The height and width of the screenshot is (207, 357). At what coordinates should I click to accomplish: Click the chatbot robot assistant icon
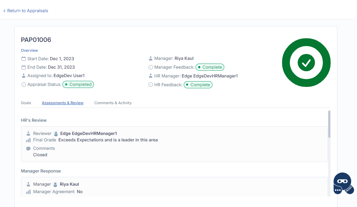tap(343, 184)
